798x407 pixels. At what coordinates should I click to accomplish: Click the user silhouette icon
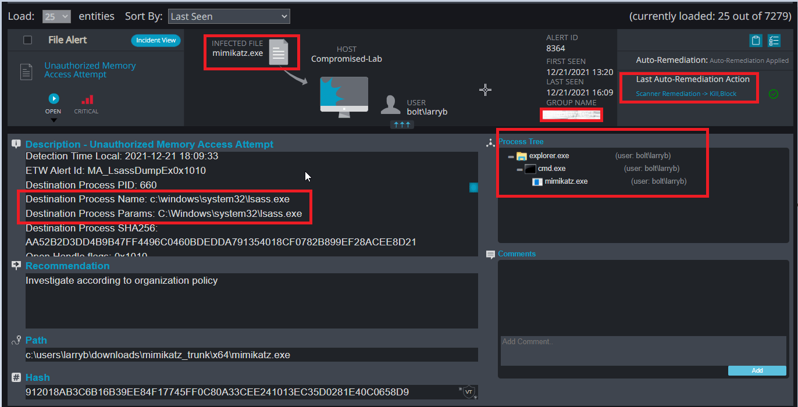[x=390, y=105]
